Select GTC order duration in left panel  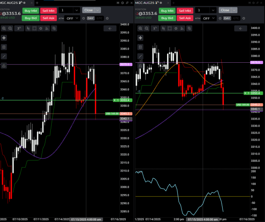99,18
